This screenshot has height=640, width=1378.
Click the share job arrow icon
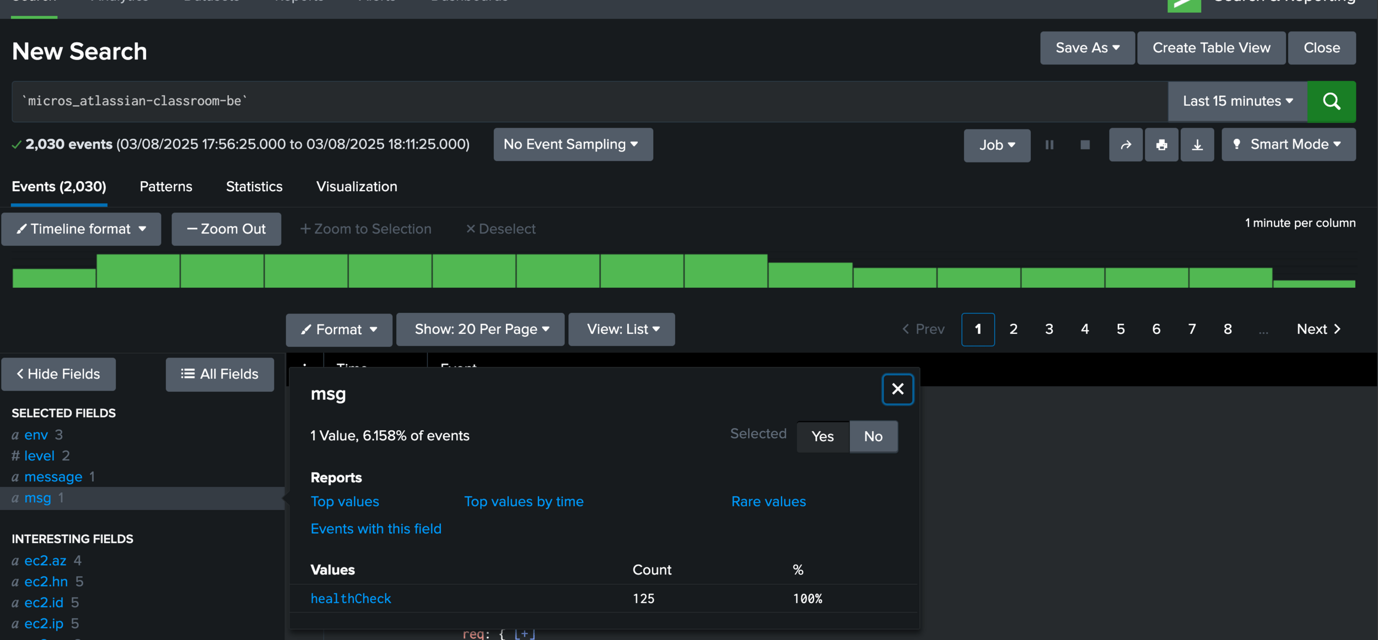pyautogui.click(x=1126, y=145)
